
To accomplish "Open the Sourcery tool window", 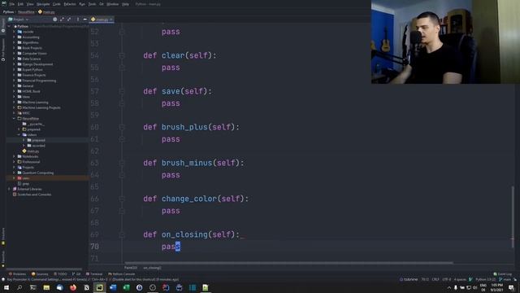I will (40, 274).
